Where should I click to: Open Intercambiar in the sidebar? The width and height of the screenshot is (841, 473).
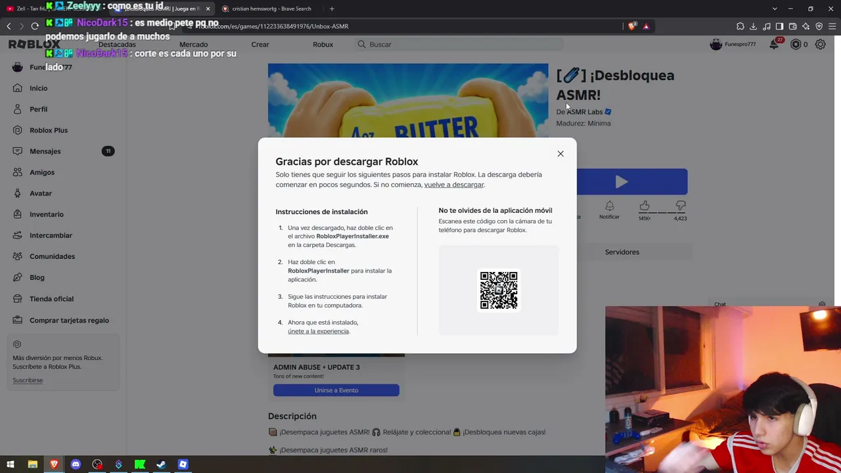click(x=51, y=235)
